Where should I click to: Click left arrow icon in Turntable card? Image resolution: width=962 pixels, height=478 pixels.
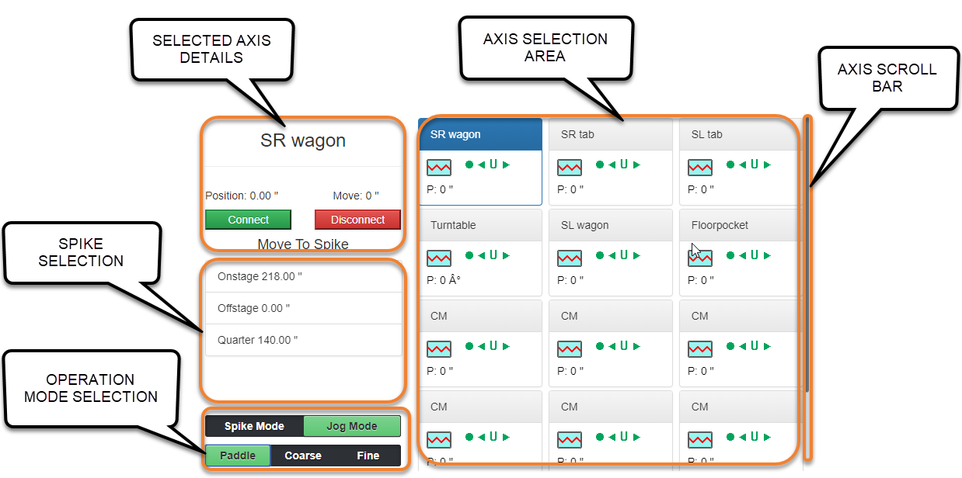[x=482, y=255]
